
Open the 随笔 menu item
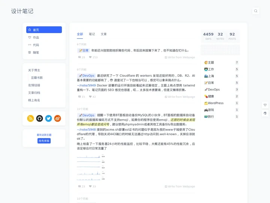[x=44, y=53]
